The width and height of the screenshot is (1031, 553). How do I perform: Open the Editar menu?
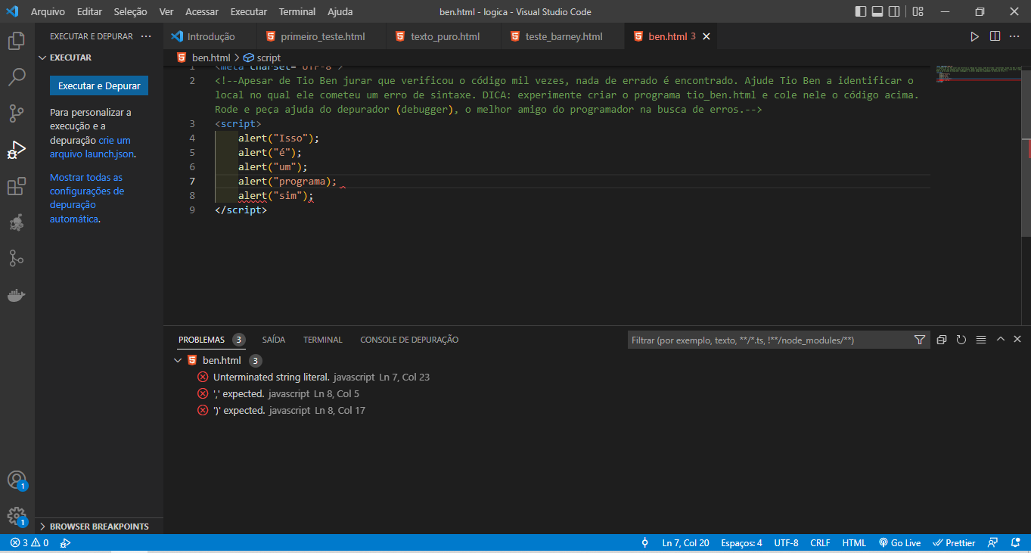[89, 12]
